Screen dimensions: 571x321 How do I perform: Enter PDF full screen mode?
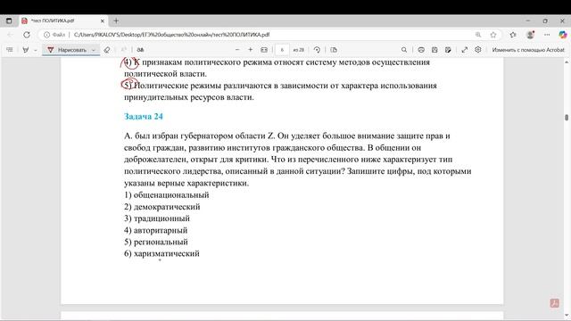click(x=464, y=50)
